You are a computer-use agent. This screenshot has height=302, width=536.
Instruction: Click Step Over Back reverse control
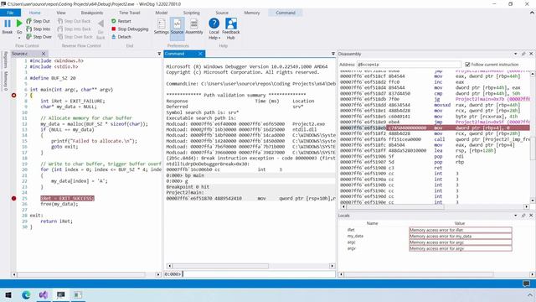click(75, 37)
